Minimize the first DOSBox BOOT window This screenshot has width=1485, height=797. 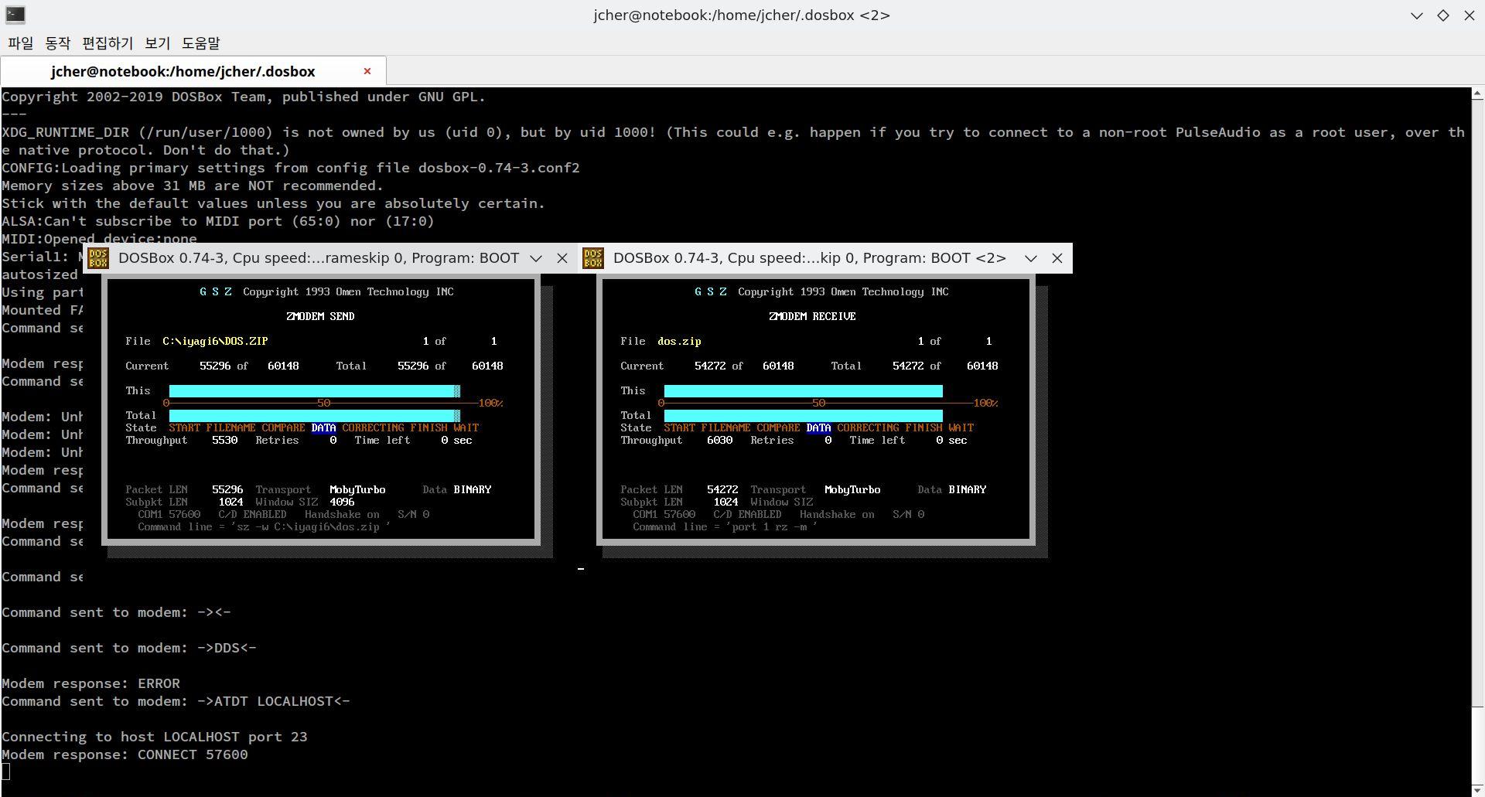[536, 258]
